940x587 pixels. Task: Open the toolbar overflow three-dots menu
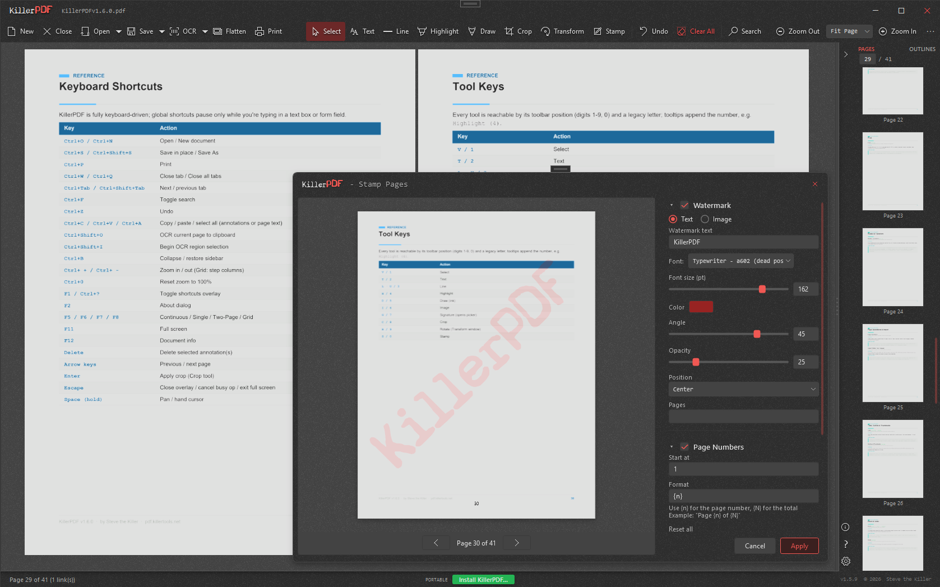point(930,31)
